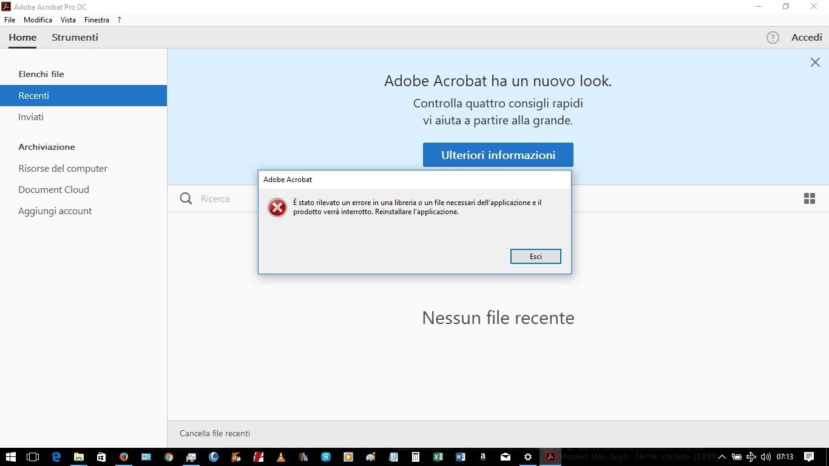Open Task View on taskbar

(33, 457)
